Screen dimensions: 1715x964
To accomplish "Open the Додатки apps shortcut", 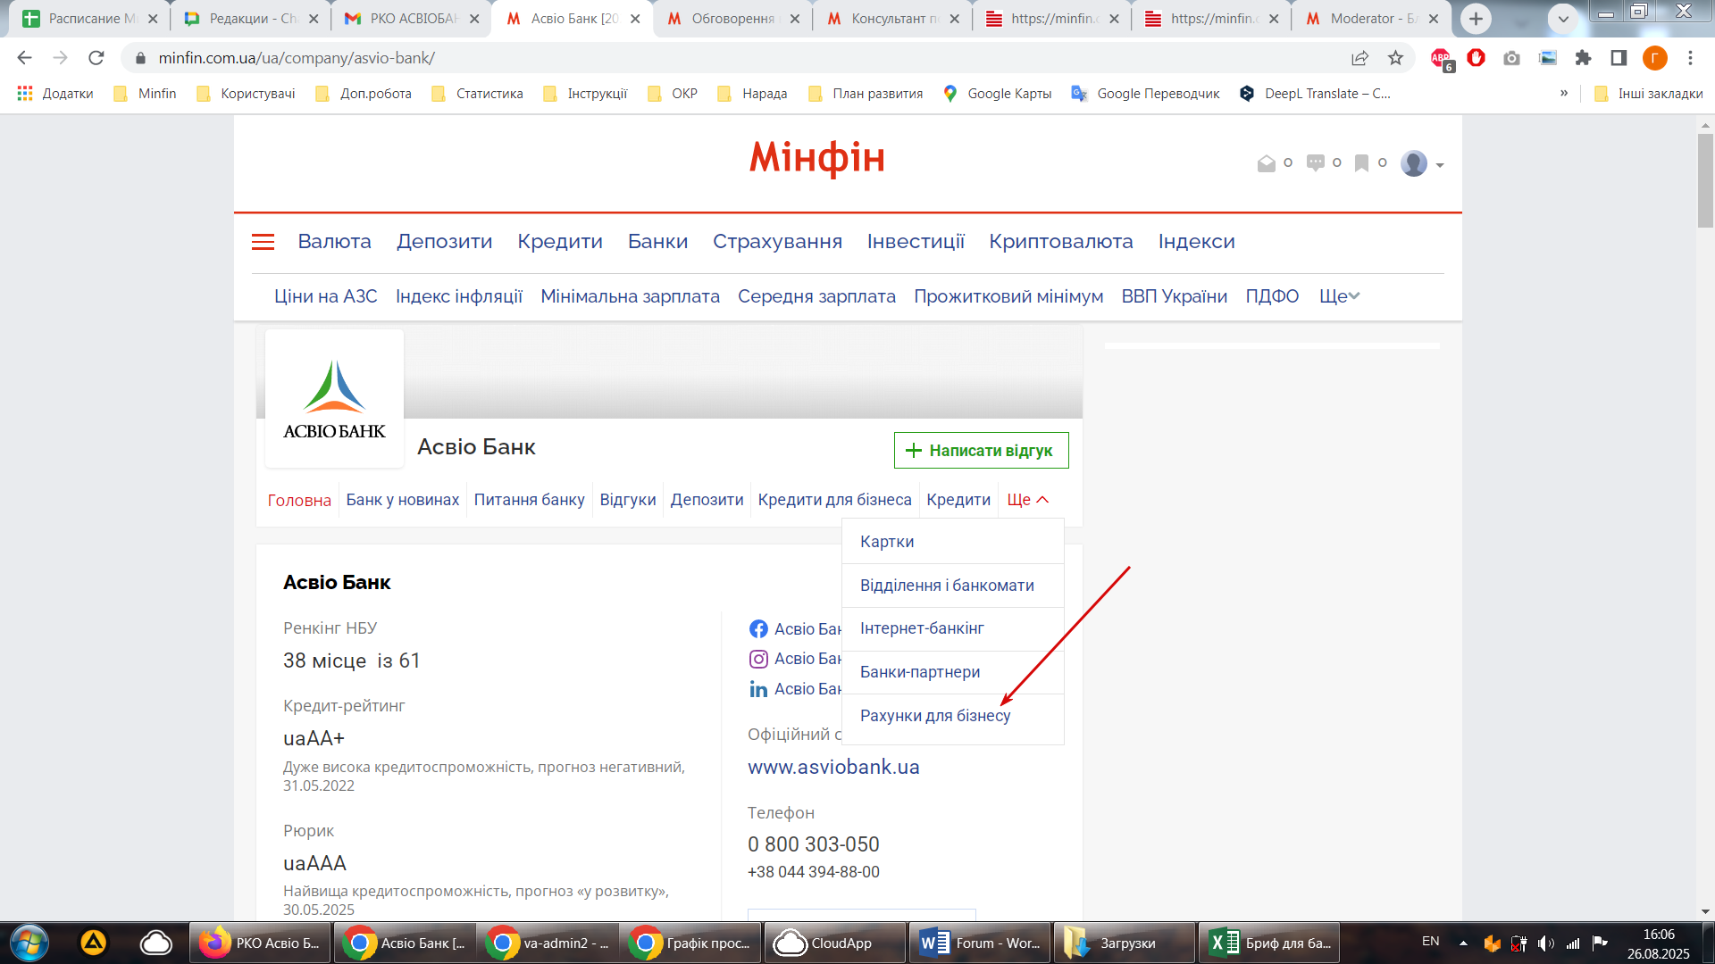I will click(x=55, y=94).
